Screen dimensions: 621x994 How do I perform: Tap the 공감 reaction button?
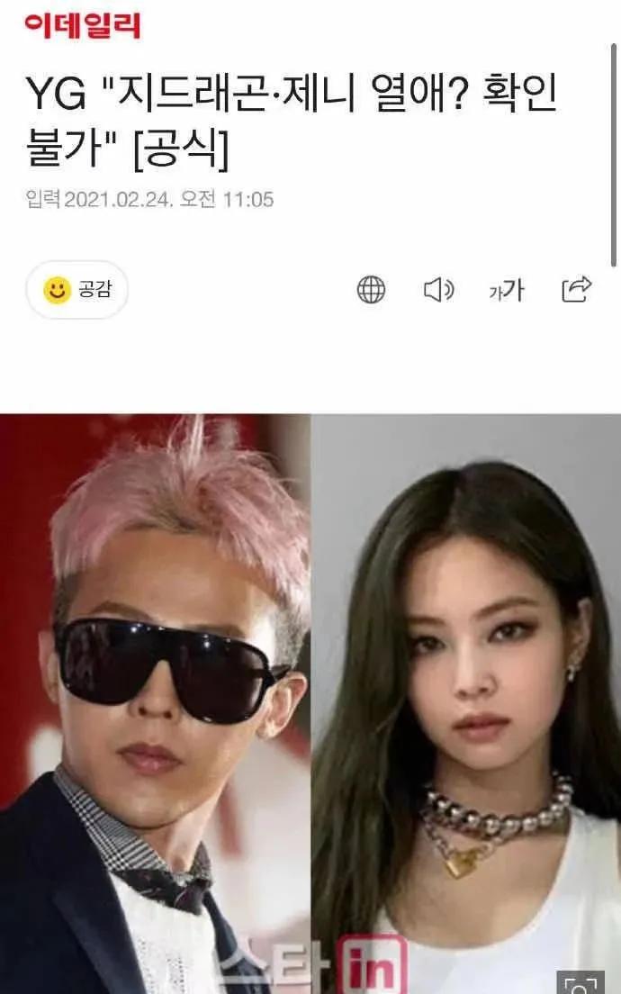coord(77,290)
